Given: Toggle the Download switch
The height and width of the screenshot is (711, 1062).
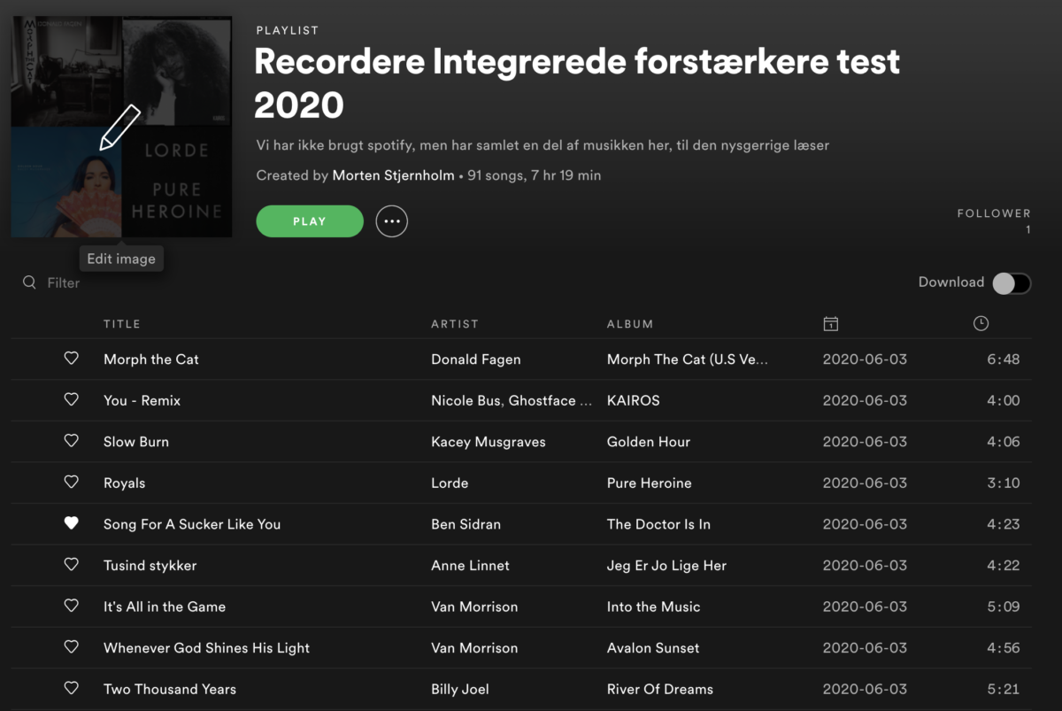Looking at the screenshot, I should click(x=1012, y=282).
